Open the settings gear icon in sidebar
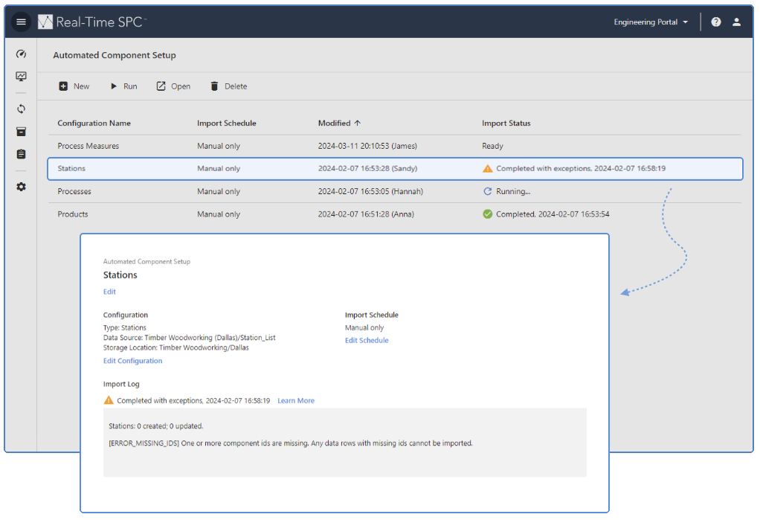Screen dimensions: 760x520 tap(21, 187)
